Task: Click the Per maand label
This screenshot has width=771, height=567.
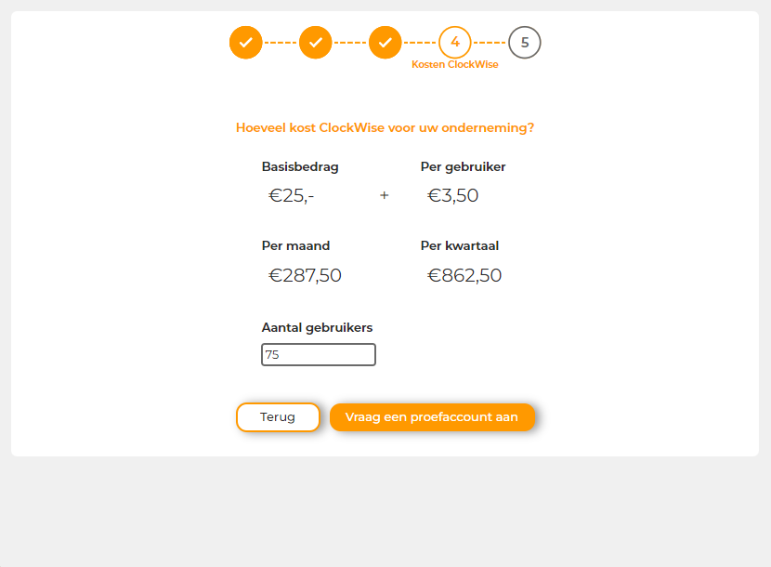Action: (295, 246)
